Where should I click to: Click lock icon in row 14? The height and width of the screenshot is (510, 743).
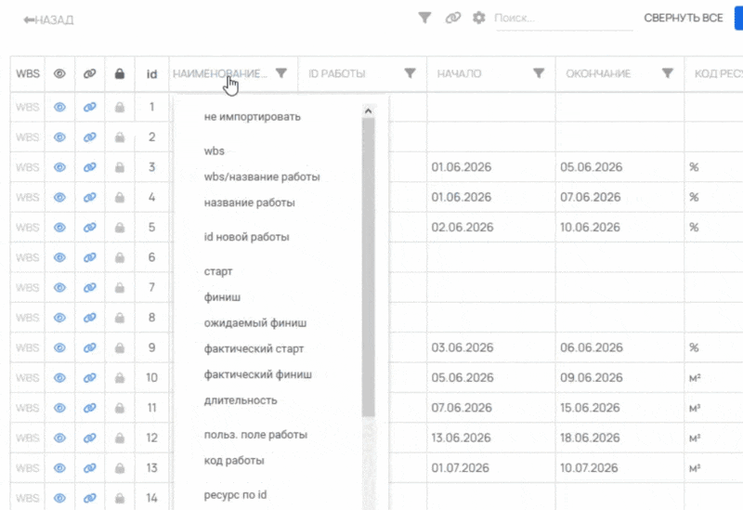[120, 498]
